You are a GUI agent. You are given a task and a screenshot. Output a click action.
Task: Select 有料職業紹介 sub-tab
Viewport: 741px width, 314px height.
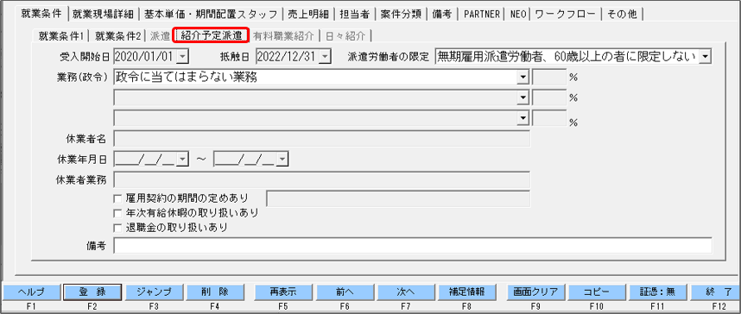click(x=283, y=36)
